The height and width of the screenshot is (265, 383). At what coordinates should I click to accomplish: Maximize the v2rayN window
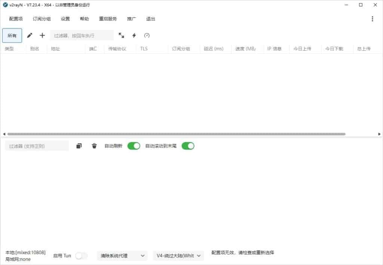tap(361, 5)
